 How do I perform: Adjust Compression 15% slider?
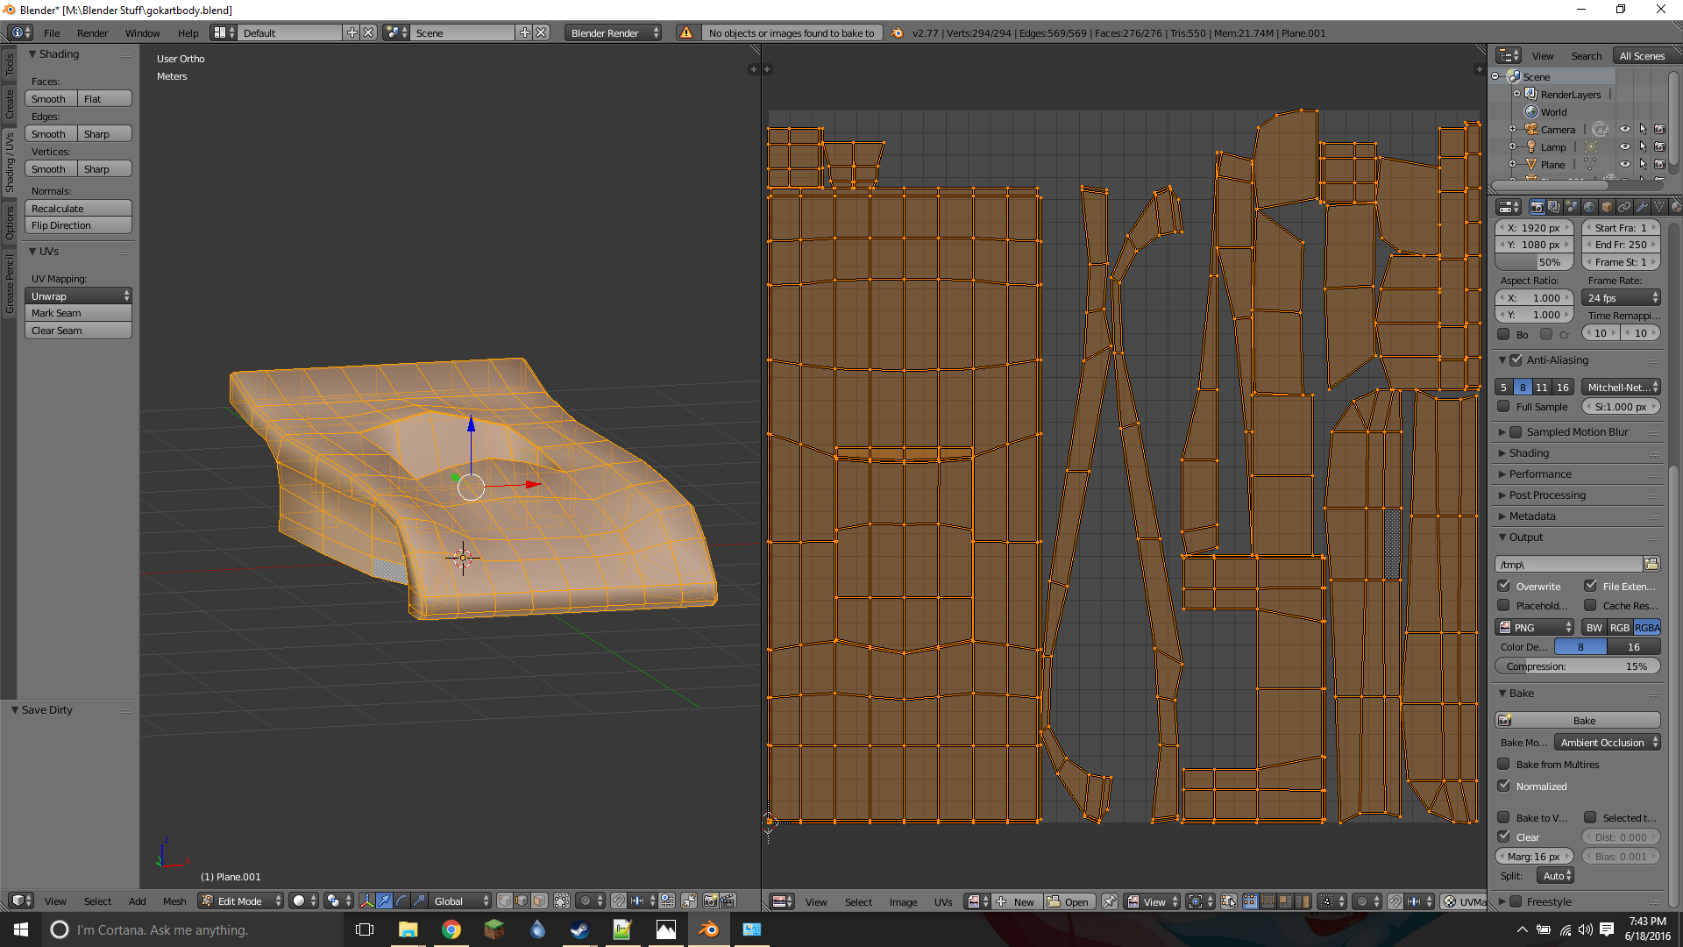pyautogui.click(x=1578, y=666)
